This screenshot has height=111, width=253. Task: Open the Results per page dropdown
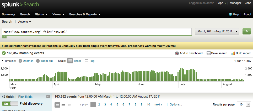point(244,104)
